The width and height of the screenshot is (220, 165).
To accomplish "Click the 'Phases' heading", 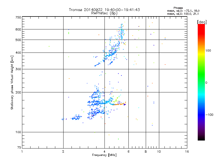I will 178,8.
